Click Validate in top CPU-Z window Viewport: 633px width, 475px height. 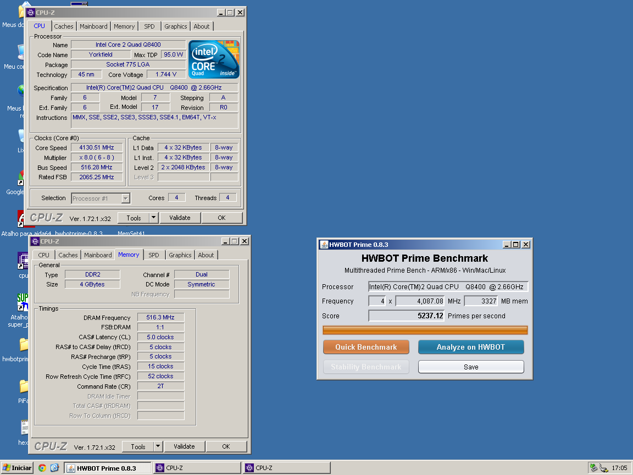180,218
